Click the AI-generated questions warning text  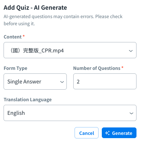(63, 20)
